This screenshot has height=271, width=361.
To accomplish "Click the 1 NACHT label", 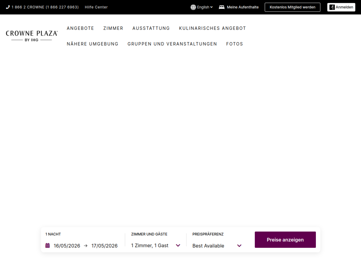I will point(53,234).
